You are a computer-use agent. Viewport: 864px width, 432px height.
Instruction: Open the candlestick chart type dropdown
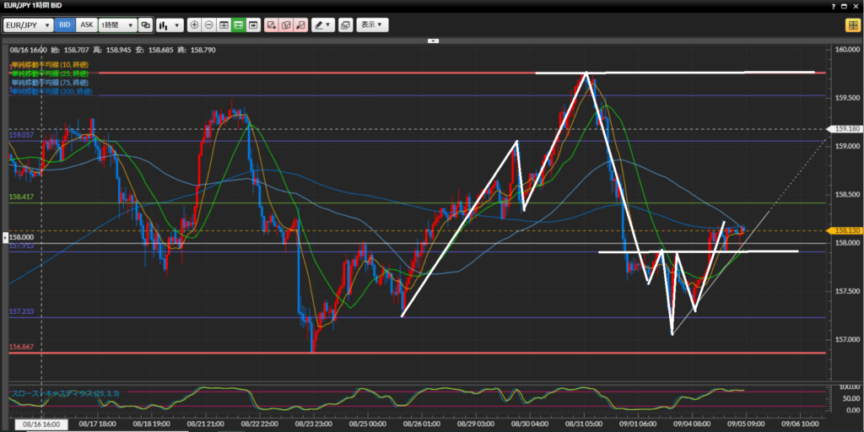(x=170, y=25)
